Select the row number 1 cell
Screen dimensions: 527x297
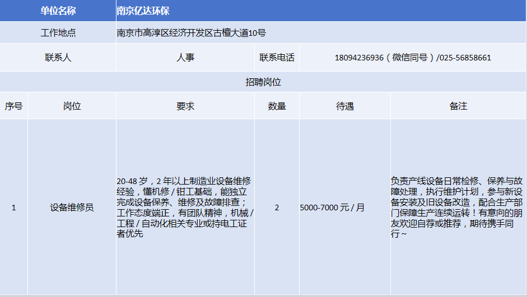pos(14,208)
